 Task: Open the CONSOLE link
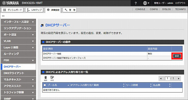click(x=140, y=9)
